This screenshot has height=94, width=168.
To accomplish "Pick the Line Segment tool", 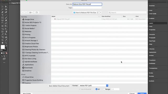I will (x=6, y=15).
